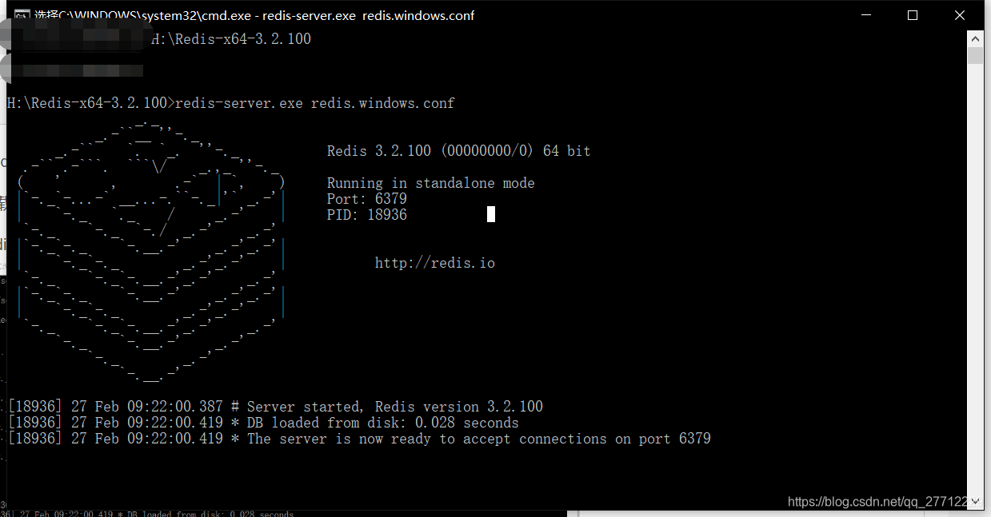
Task: Click the white text cursor block
Action: point(491,214)
